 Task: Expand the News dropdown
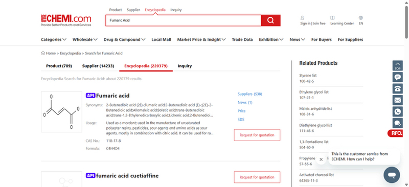click(x=298, y=40)
